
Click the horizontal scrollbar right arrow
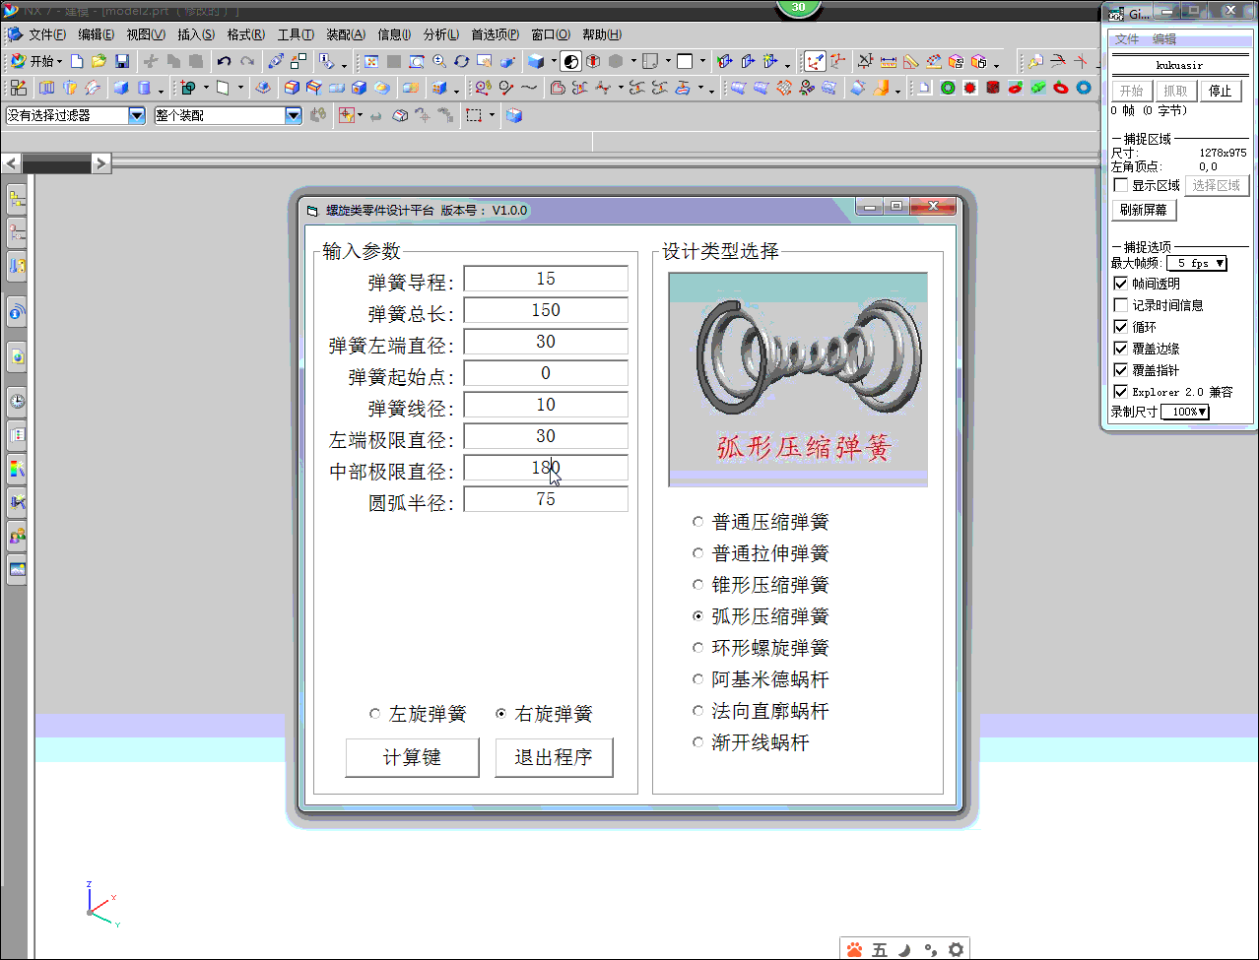[x=101, y=163]
